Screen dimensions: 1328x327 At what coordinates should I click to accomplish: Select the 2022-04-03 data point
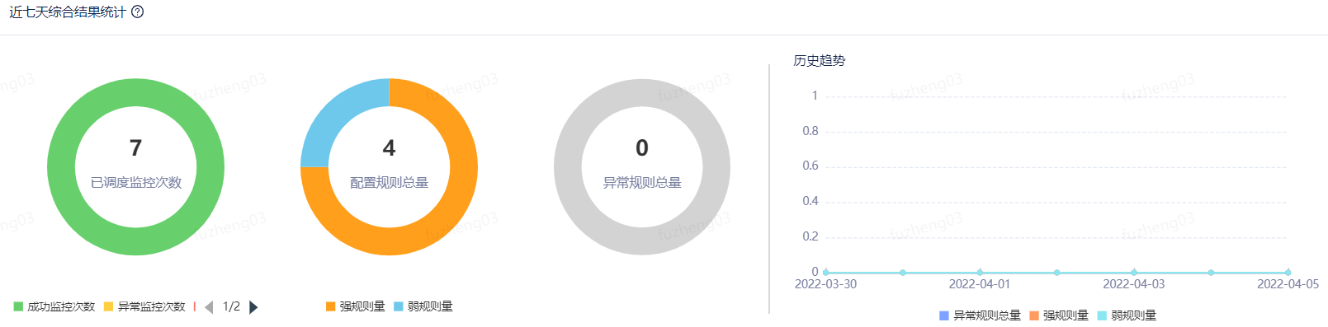click(1134, 272)
